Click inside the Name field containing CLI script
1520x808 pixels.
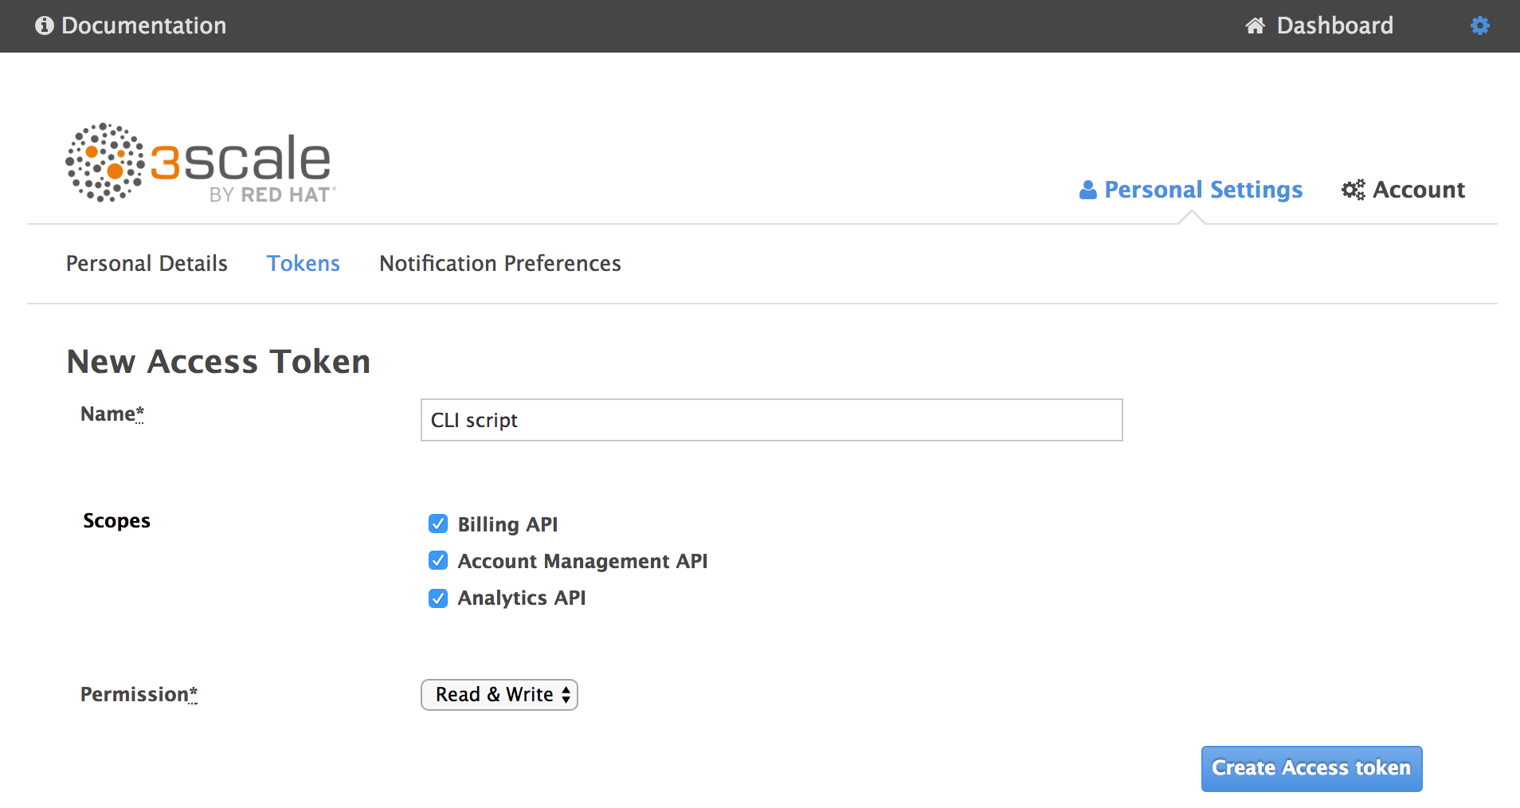770,420
